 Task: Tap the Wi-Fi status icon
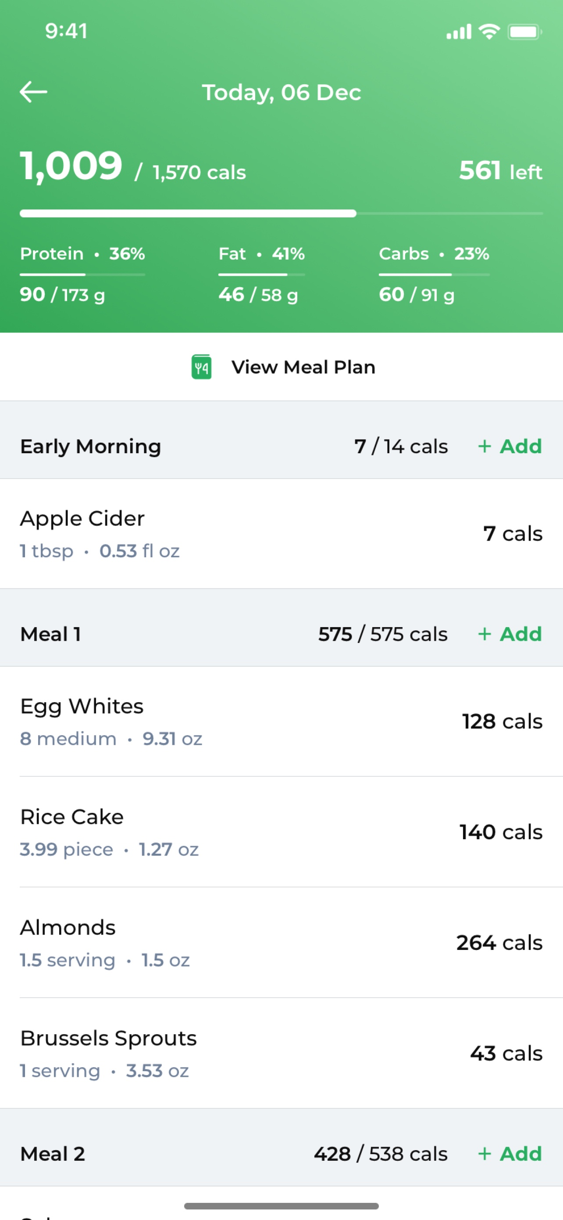click(489, 32)
